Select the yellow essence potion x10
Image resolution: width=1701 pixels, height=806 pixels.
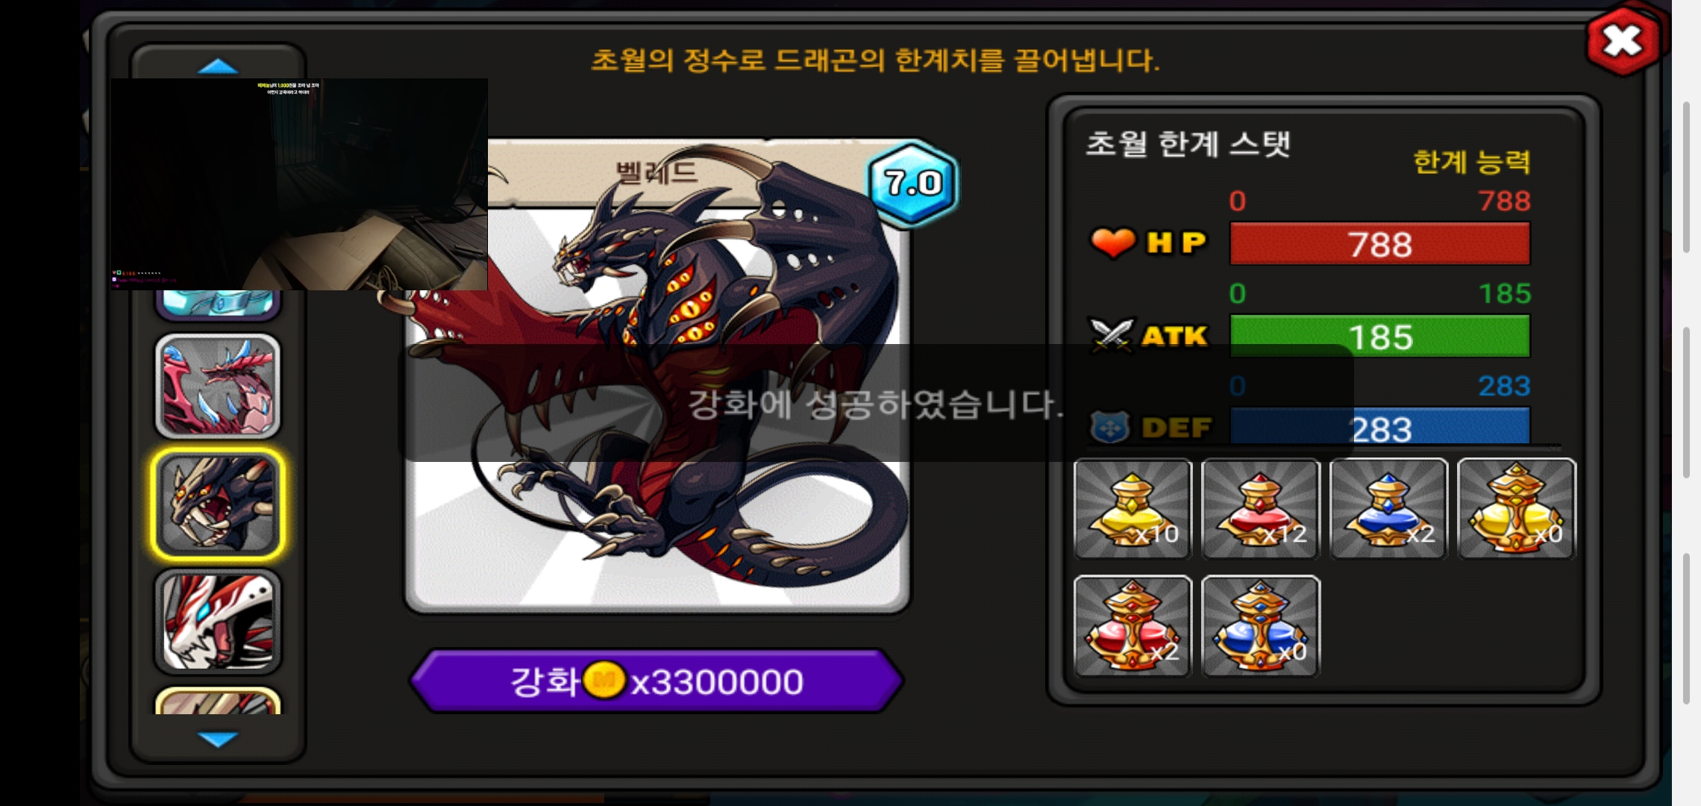1133,508
